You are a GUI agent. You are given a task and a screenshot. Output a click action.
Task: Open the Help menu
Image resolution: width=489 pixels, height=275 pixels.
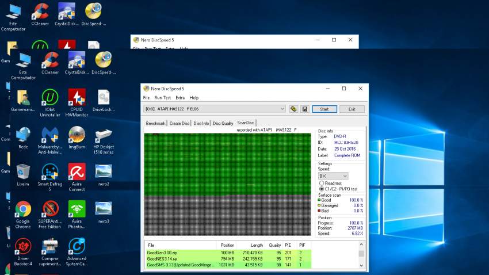pyautogui.click(x=194, y=98)
